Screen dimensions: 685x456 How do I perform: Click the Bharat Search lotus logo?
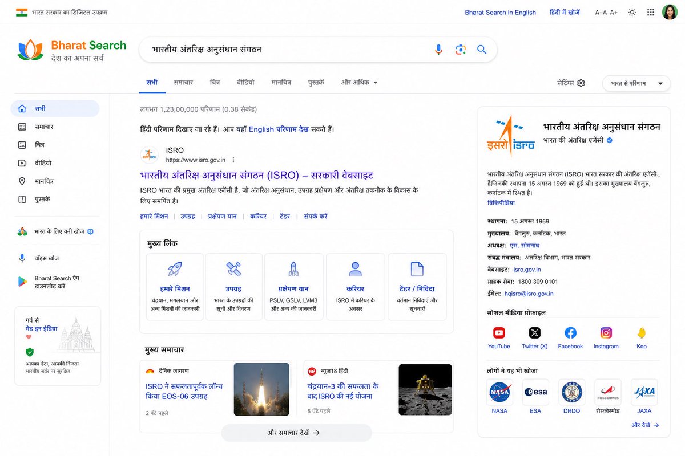(30, 50)
